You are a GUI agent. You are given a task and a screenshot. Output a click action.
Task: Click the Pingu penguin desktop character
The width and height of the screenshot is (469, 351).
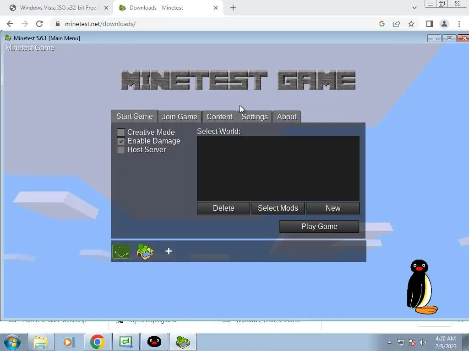(422, 287)
